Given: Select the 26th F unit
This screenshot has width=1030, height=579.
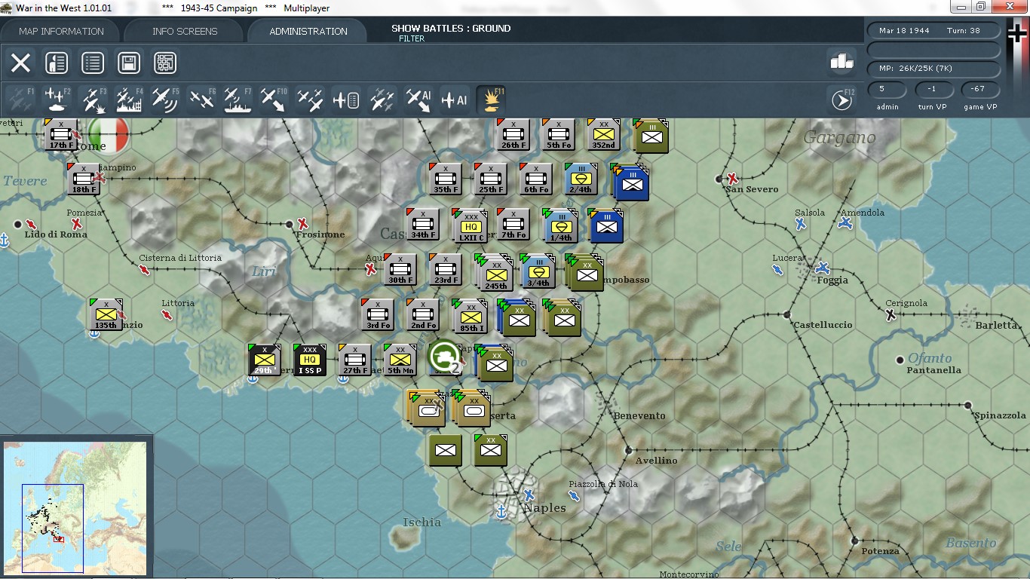Looking at the screenshot, I should click(x=513, y=134).
